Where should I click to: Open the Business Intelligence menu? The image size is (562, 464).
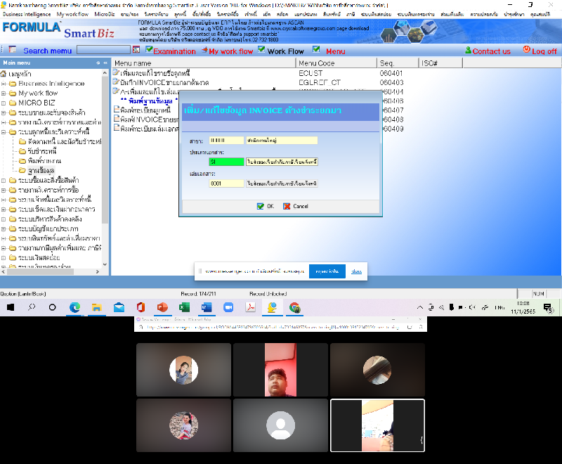pyautogui.click(x=27, y=14)
